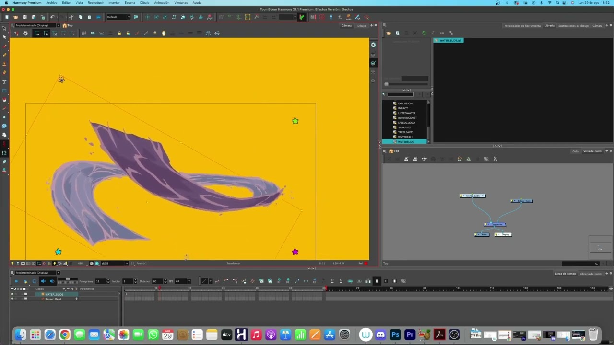
Task: Select the WATERFALL library folder
Action: pos(405,137)
